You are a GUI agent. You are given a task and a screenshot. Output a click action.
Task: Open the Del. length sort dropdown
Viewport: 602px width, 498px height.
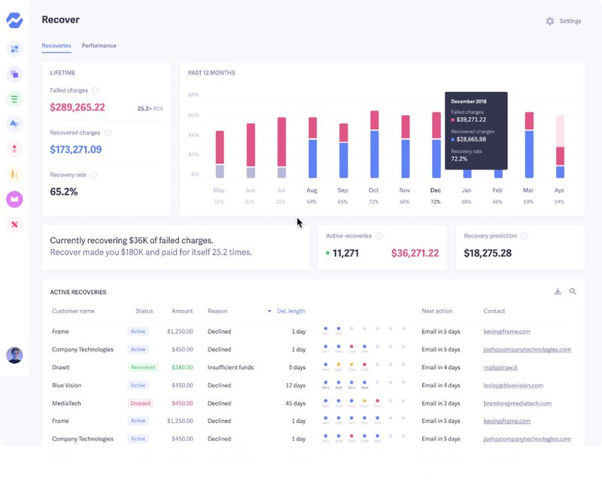pyautogui.click(x=269, y=311)
